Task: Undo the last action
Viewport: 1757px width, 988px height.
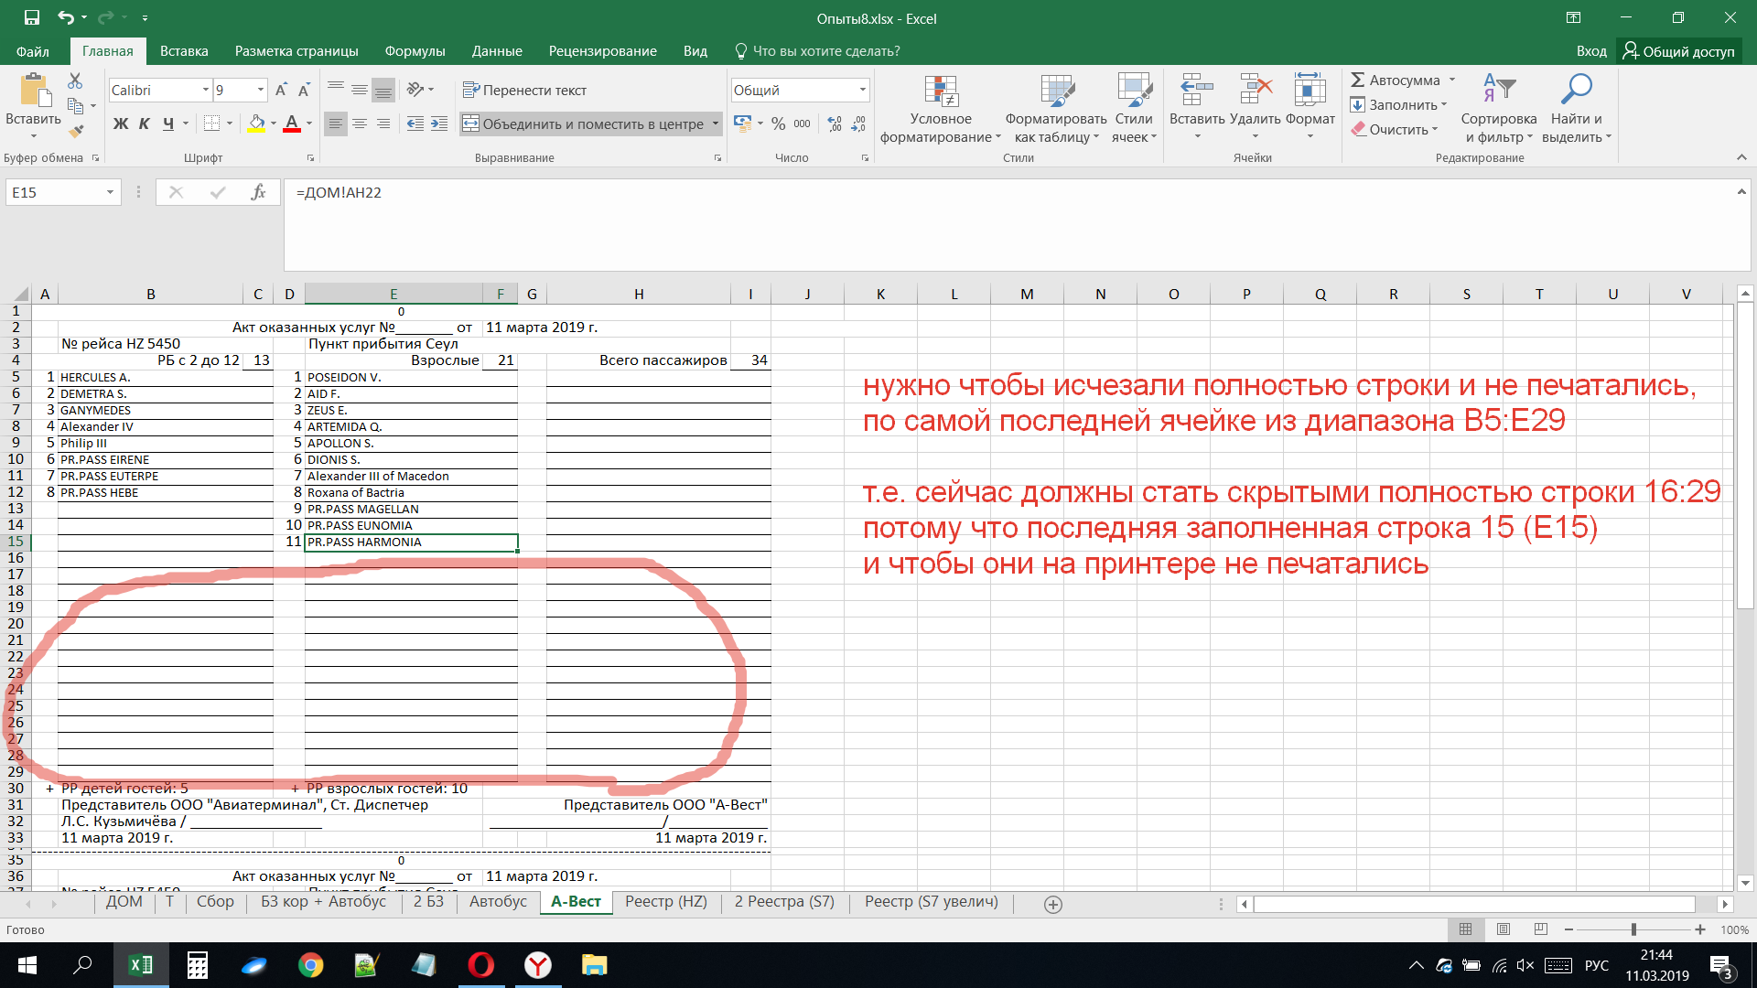Action: (65, 17)
